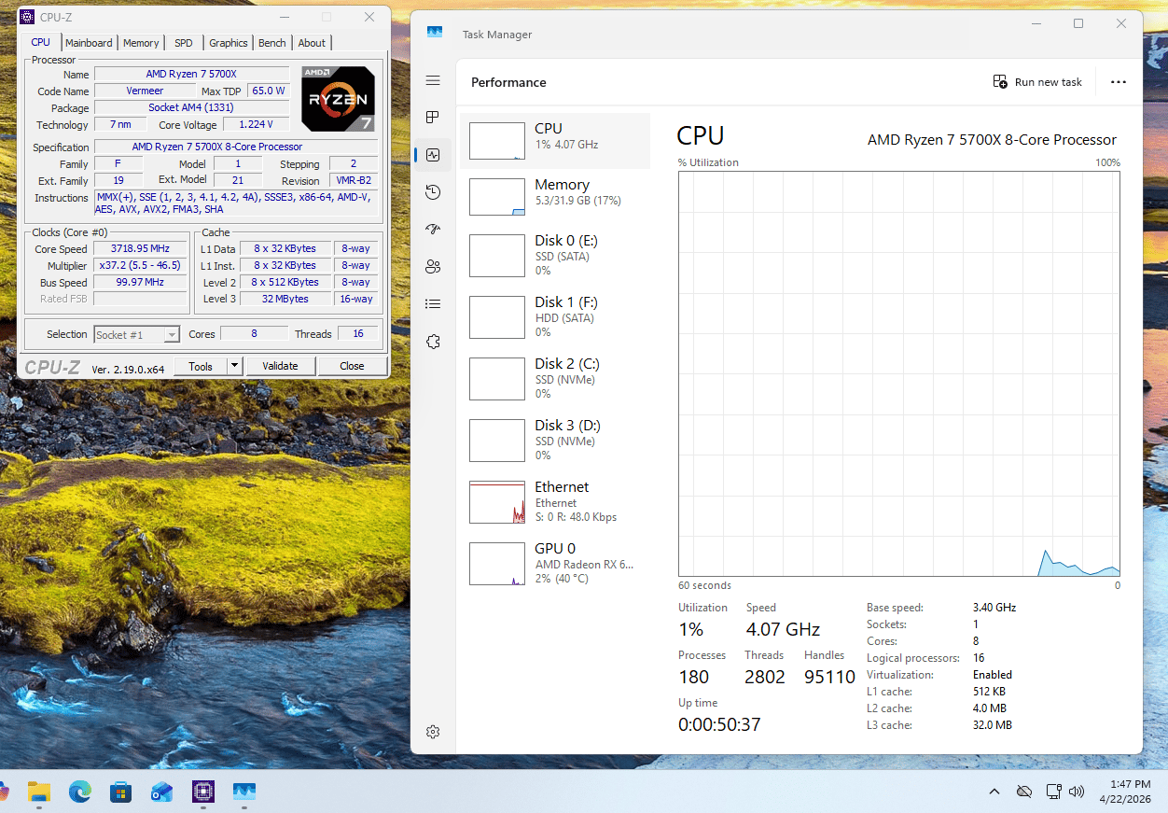Screen dimensions: 1168x813
Task: Switch to About tab in CPU-Z
Action: (x=313, y=43)
